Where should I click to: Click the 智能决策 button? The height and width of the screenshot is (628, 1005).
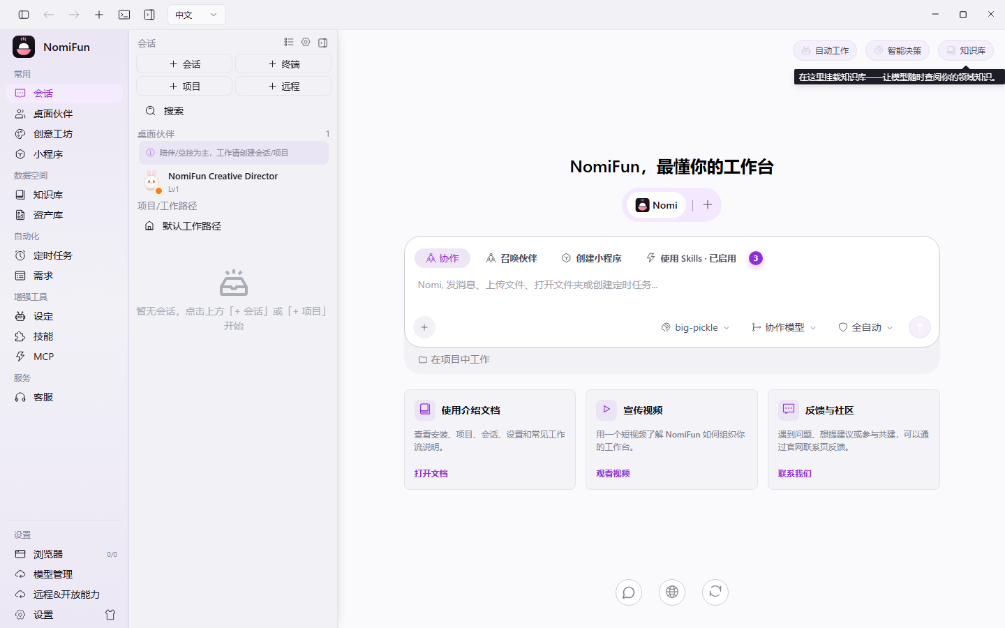pos(898,50)
